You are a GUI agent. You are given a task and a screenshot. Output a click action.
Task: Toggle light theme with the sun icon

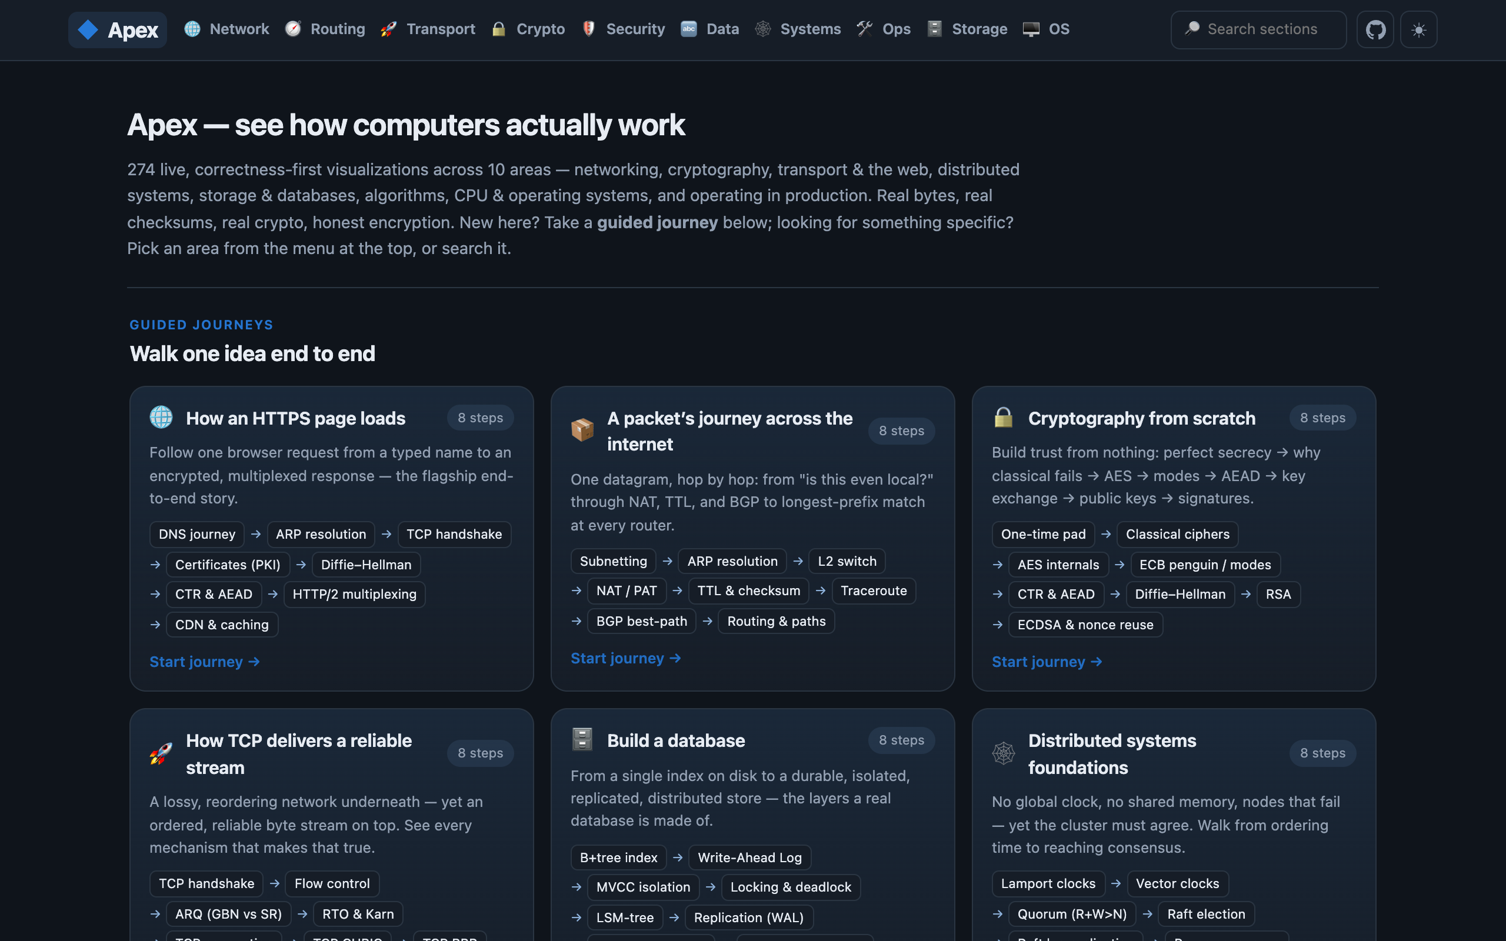tap(1419, 29)
